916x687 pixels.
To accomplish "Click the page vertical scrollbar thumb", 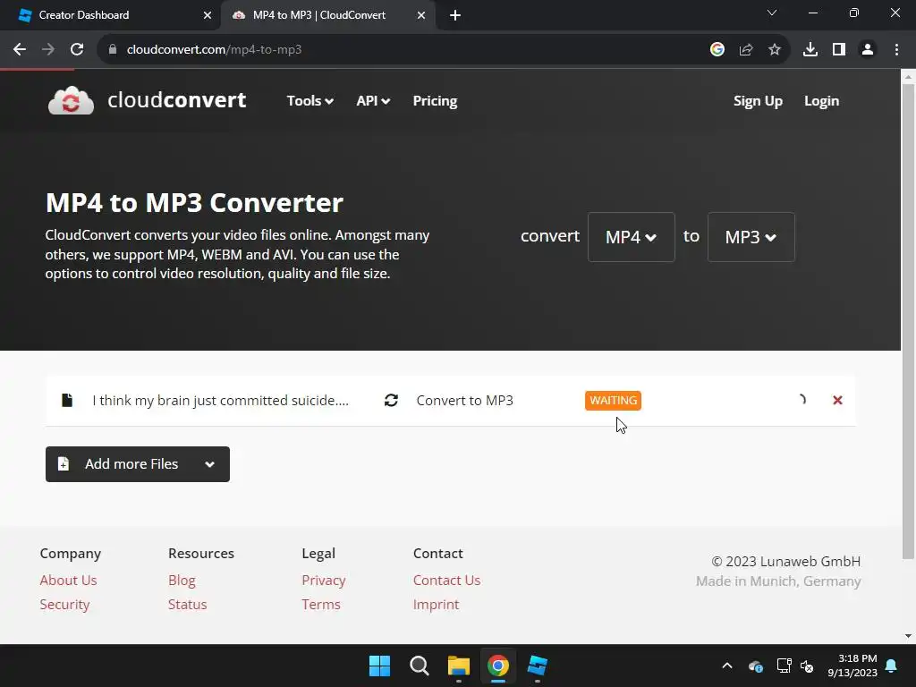I will pos(908,321).
